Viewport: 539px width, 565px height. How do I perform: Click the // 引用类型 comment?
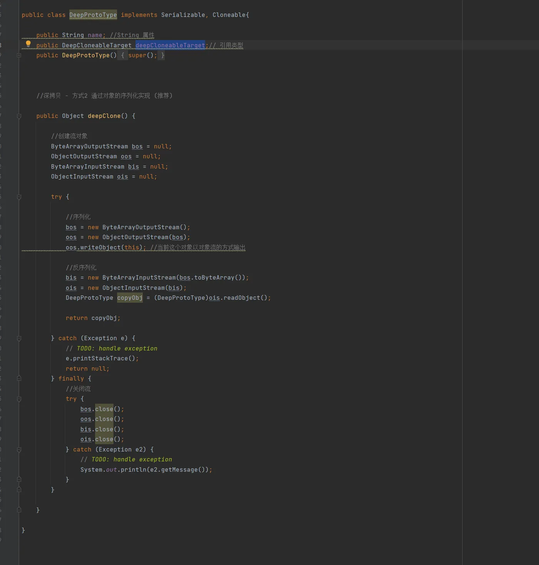click(x=226, y=45)
